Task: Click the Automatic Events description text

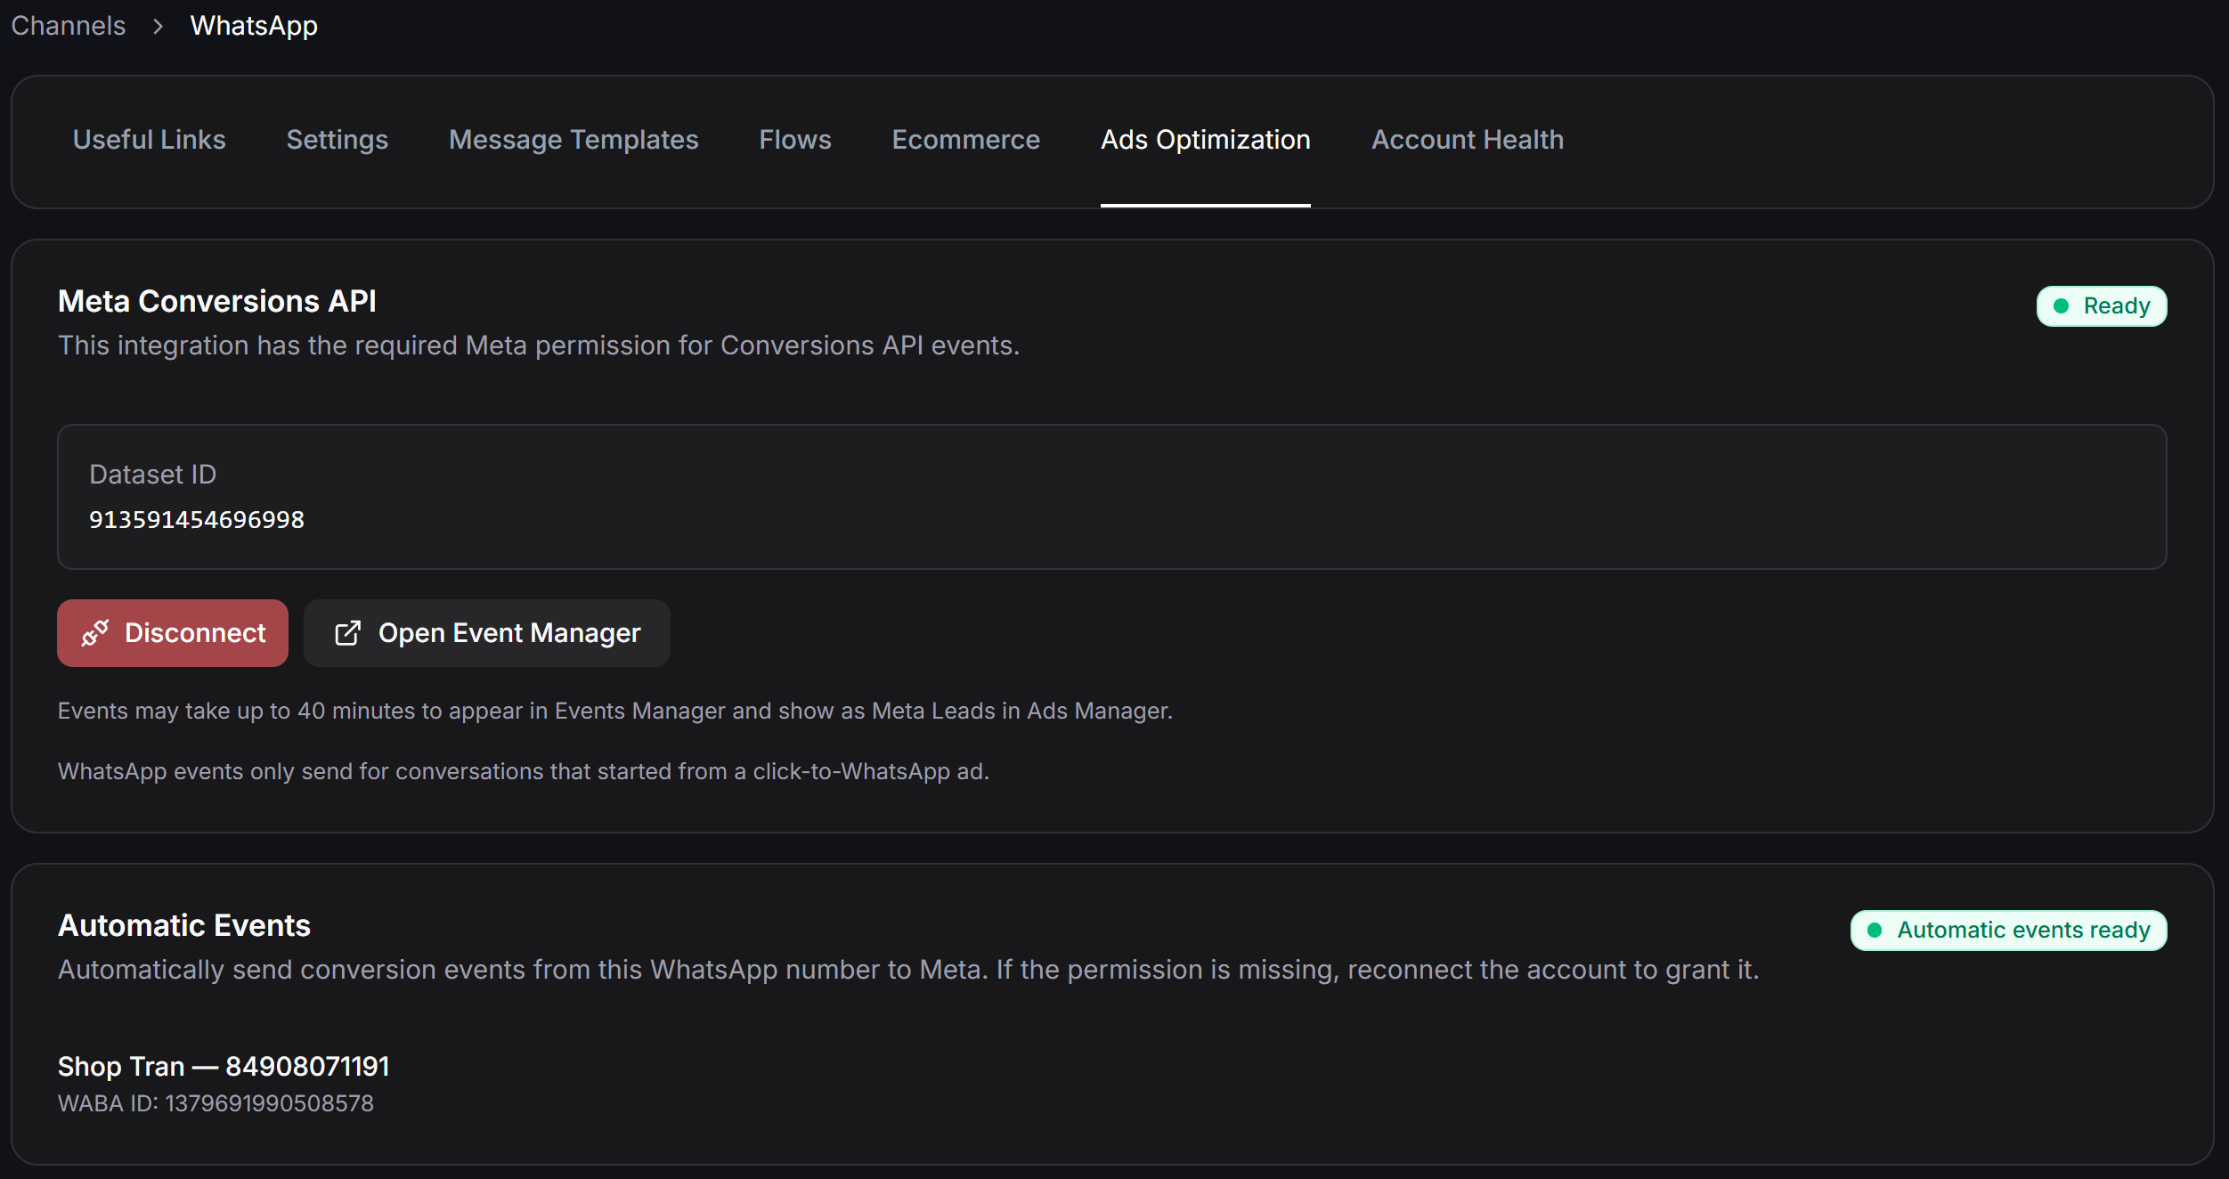Action: pos(908,970)
